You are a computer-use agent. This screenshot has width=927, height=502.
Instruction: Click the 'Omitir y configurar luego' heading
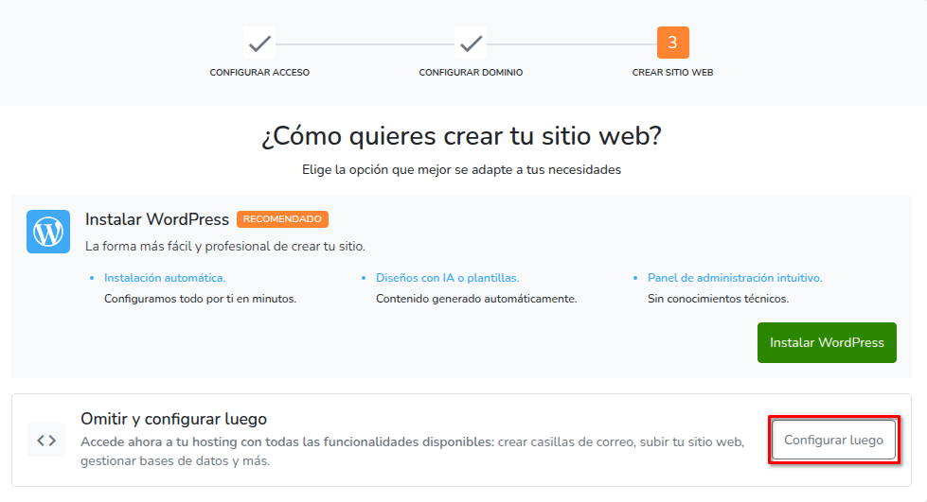[174, 419]
